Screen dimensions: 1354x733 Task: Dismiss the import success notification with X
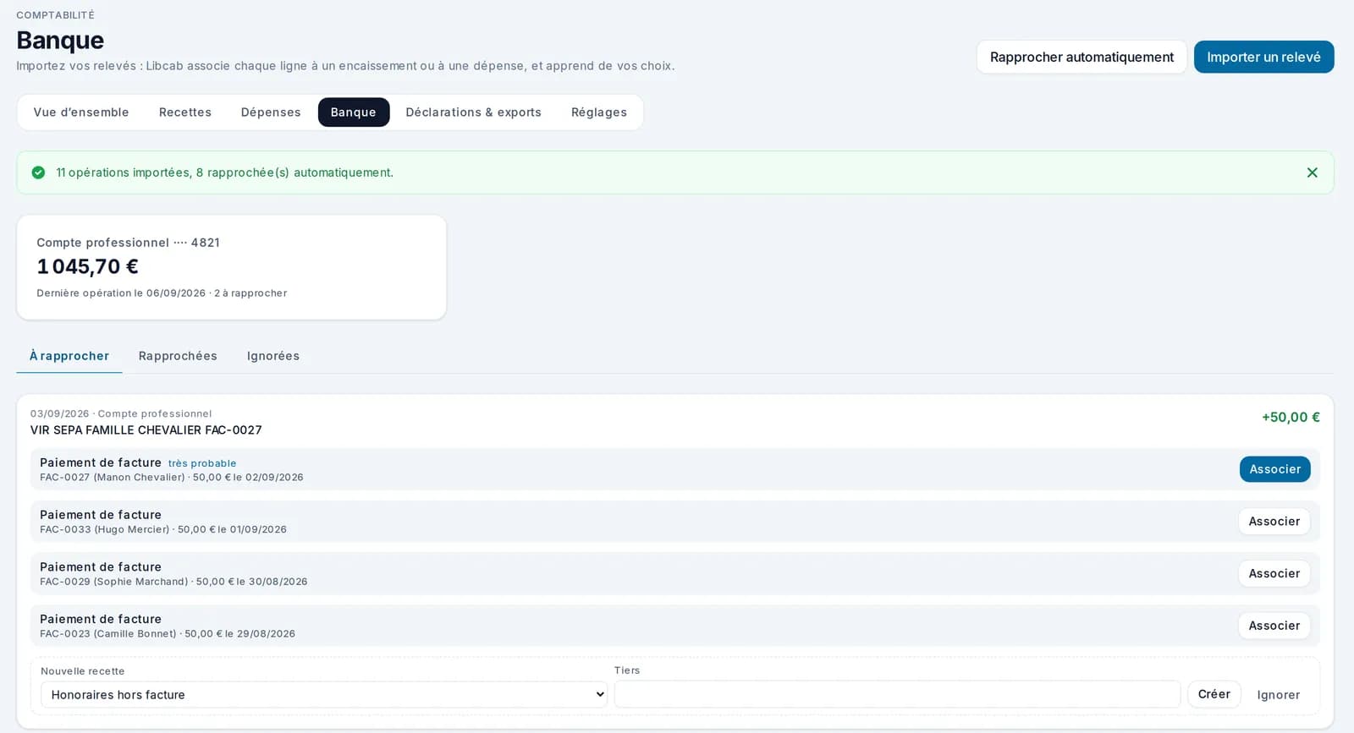coord(1312,172)
